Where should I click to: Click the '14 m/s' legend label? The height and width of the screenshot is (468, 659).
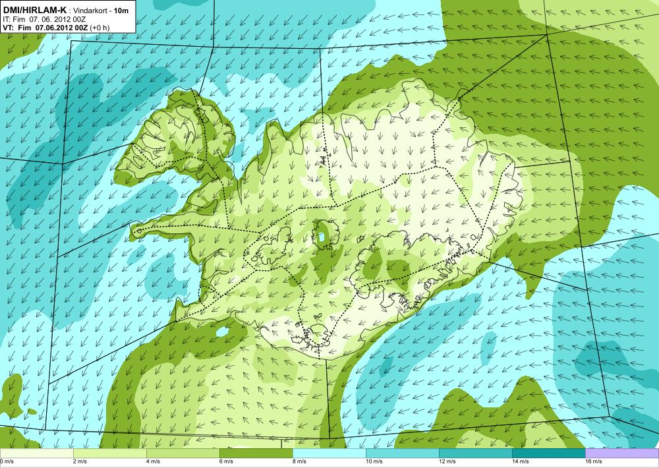(521, 461)
